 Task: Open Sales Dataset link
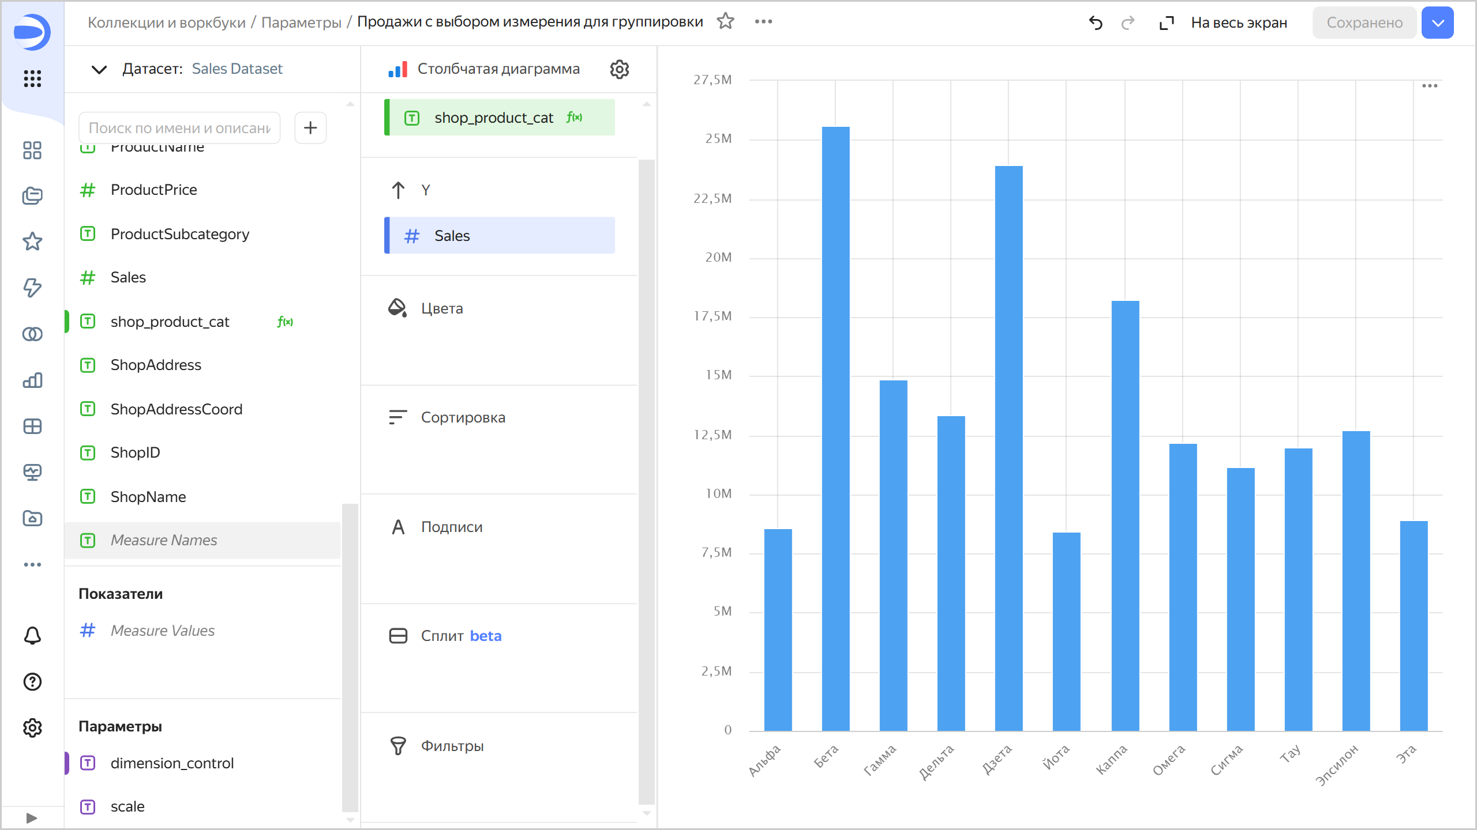pyautogui.click(x=237, y=69)
